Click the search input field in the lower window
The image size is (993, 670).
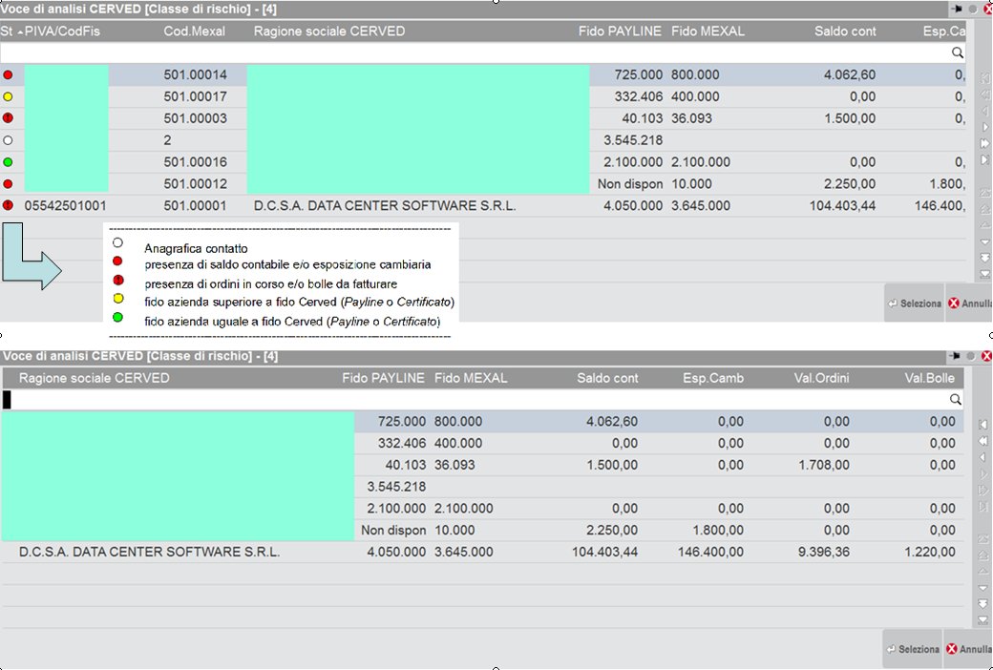[x=477, y=400]
